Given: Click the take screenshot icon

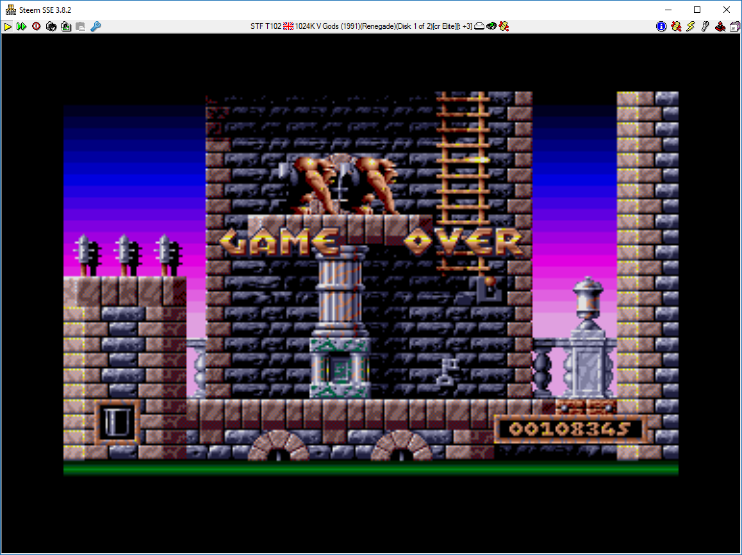Looking at the screenshot, I should 66,26.
